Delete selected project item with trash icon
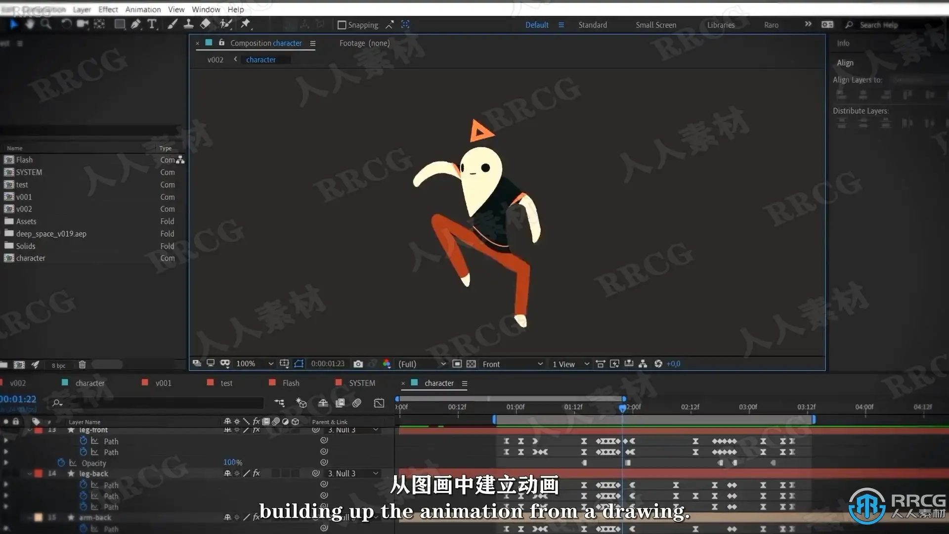 tap(82, 365)
